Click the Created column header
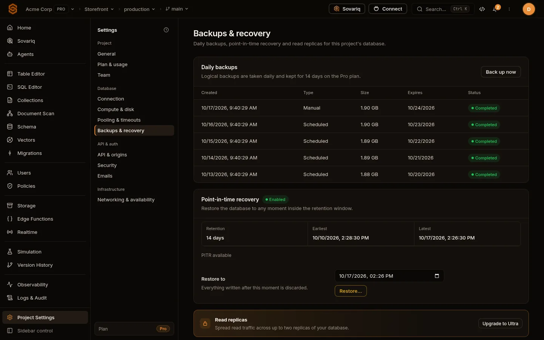 pyautogui.click(x=209, y=93)
